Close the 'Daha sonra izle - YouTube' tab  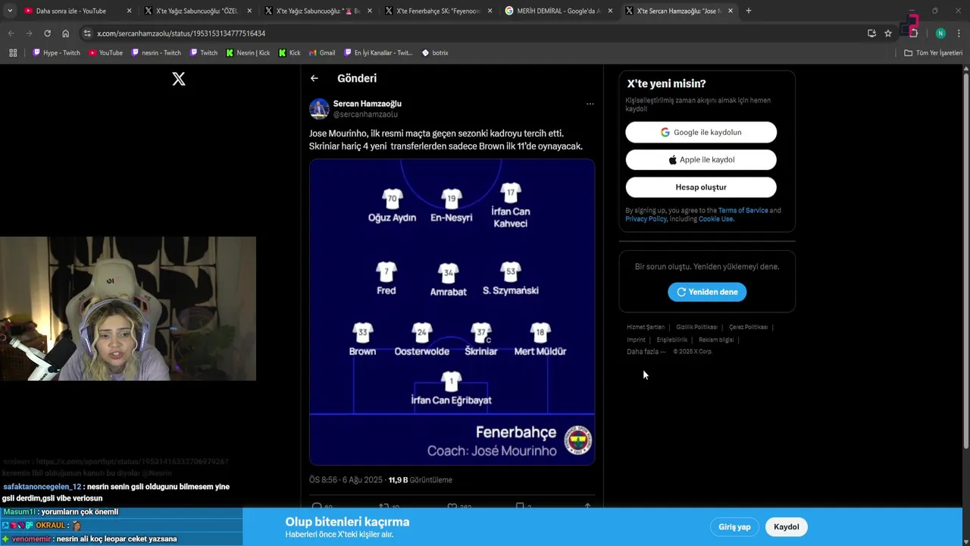click(x=129, y=11)
